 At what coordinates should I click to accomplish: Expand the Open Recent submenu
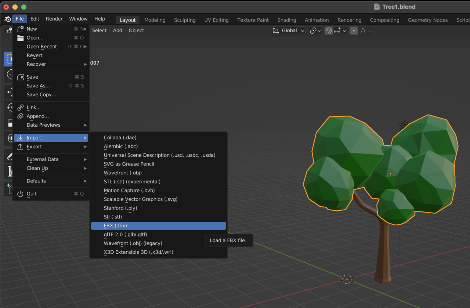[41, 46]
